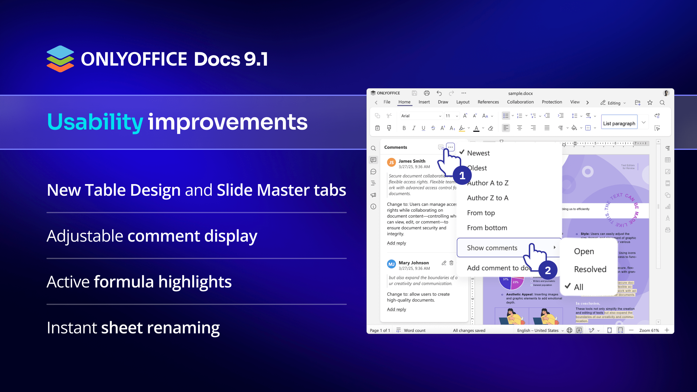This screenshot has height=392, width=697.
Task: Select Open comments filter option
Action: pyautogui.click(x=584, y=251)
